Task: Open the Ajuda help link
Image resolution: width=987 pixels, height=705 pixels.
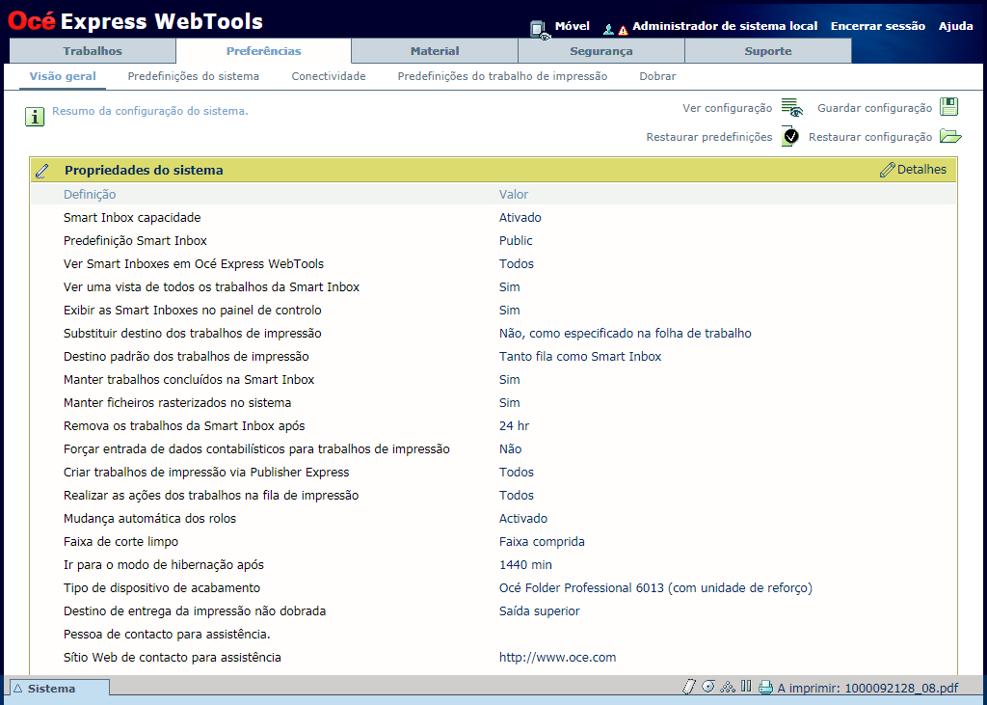Action: (x=956, y=26)
